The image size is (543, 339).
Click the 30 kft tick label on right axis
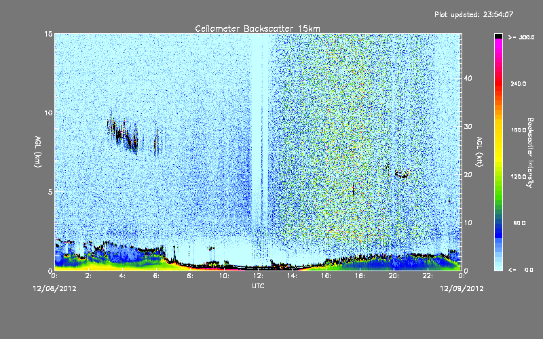point(468,126)
